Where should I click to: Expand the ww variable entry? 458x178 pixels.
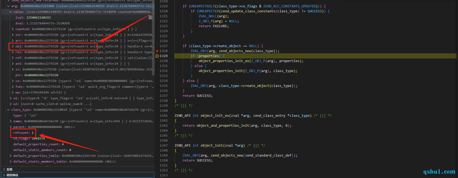pos(13,92)
